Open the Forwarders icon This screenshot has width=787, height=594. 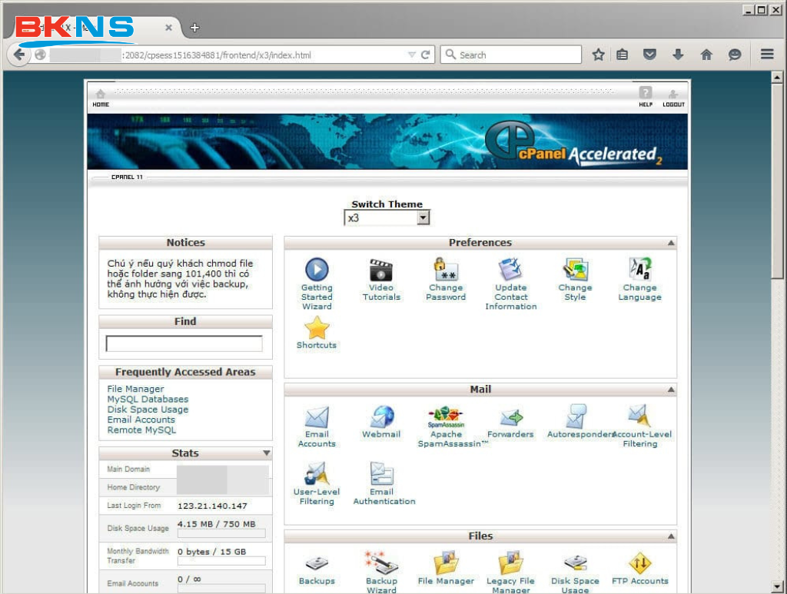510,417
